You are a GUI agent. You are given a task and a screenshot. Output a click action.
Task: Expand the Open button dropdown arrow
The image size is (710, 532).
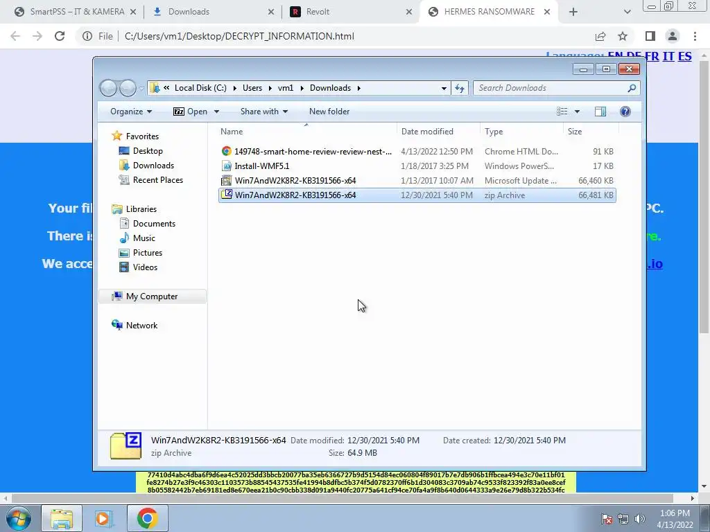click(x=216, y=112)
